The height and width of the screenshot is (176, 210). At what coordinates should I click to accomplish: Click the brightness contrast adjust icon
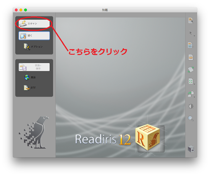(x=191, y=106)
